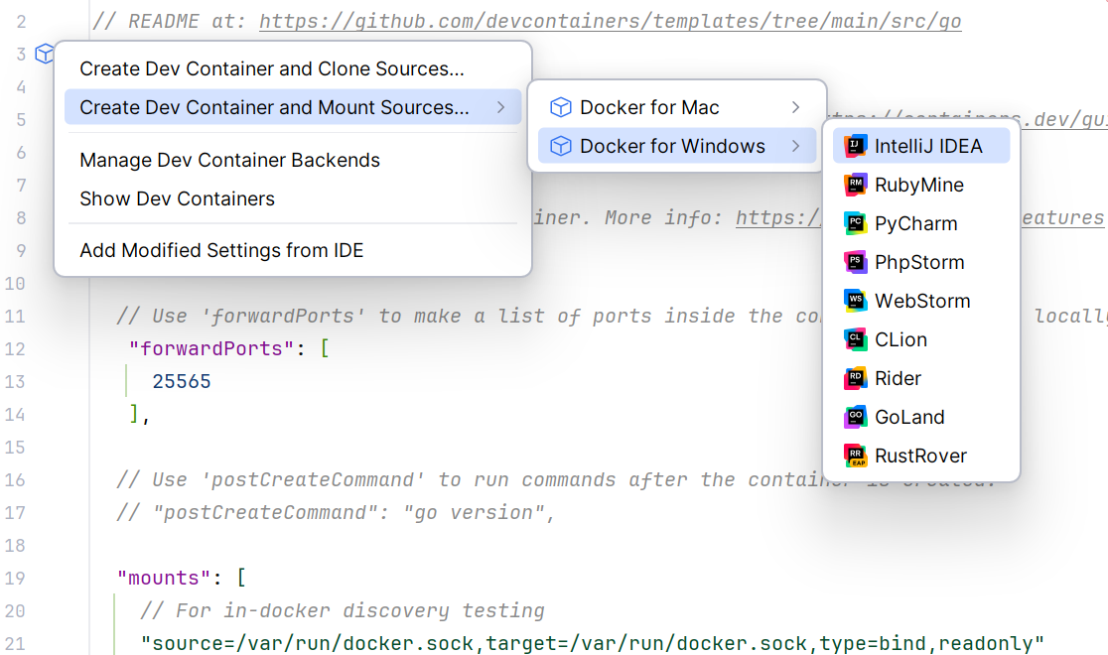Image resolution: width=1108 pixels, height=655 pixels.
Task: Expand the Docker for Mac submenu arrow
Action: point(795,107)
